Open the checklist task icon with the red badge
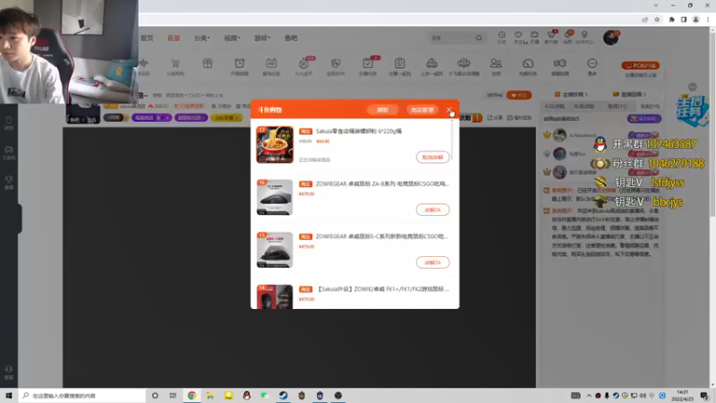The width and height of the screenshot is (716, 403). 368,64
